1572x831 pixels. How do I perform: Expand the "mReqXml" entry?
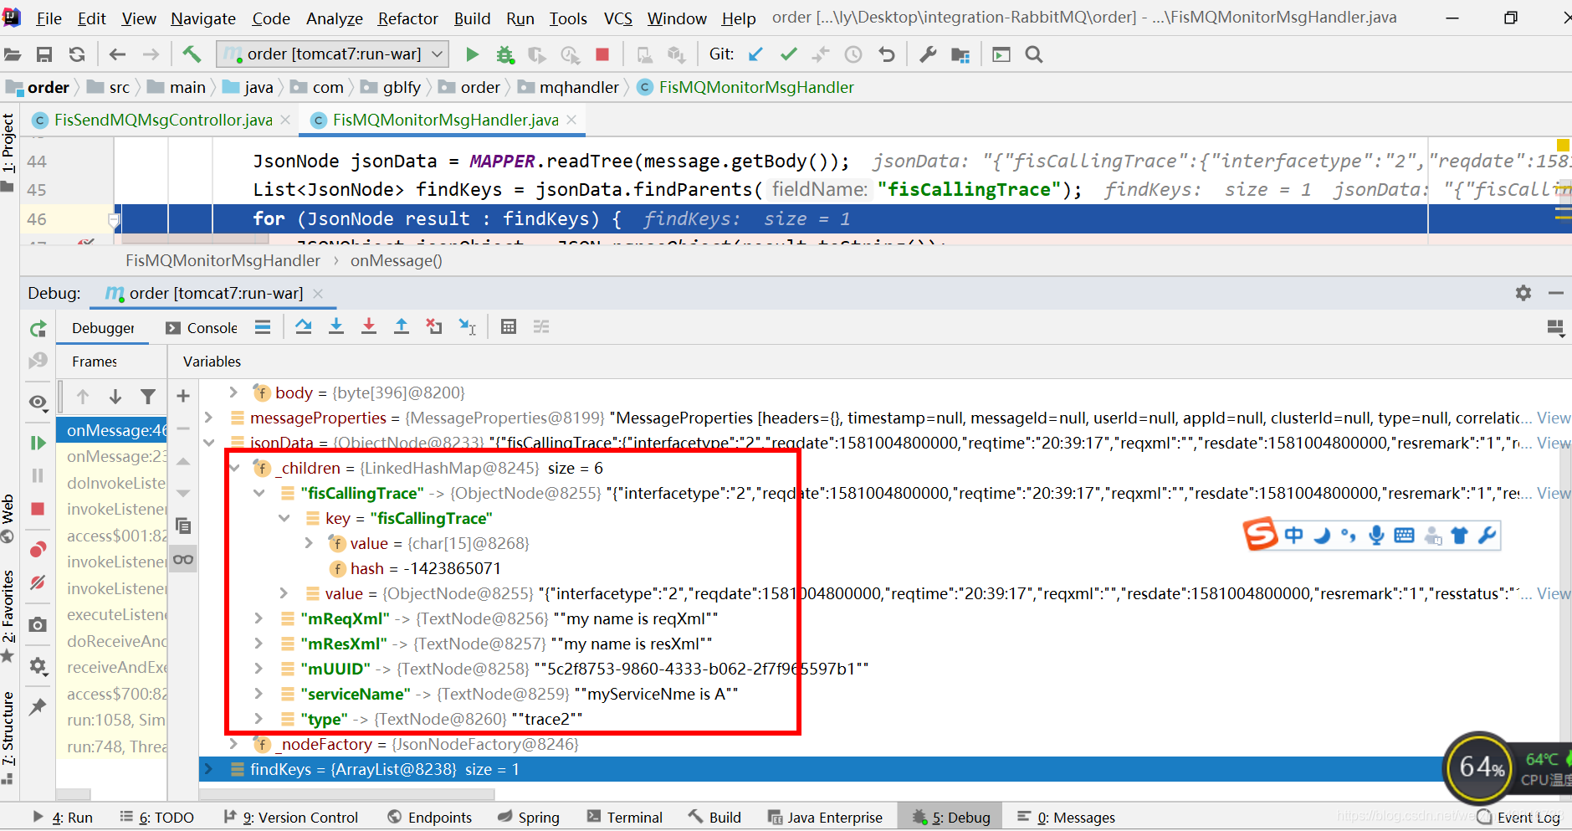tap(259, 618)
